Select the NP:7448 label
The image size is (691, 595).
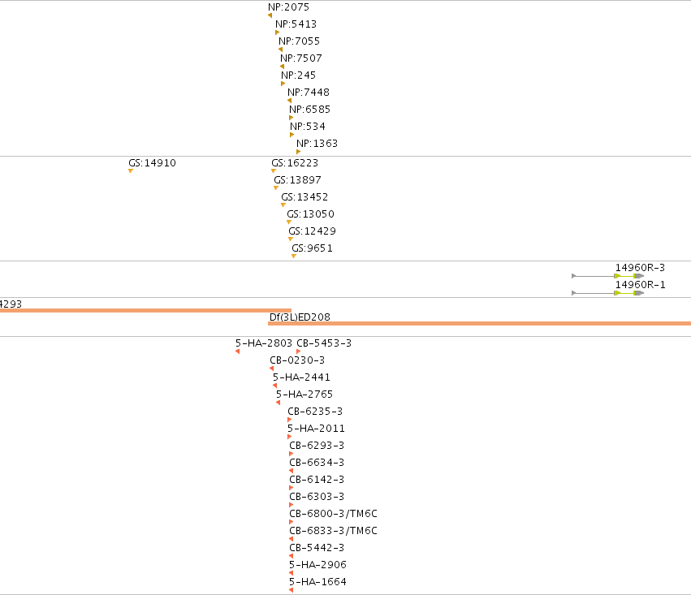point(309,93)
